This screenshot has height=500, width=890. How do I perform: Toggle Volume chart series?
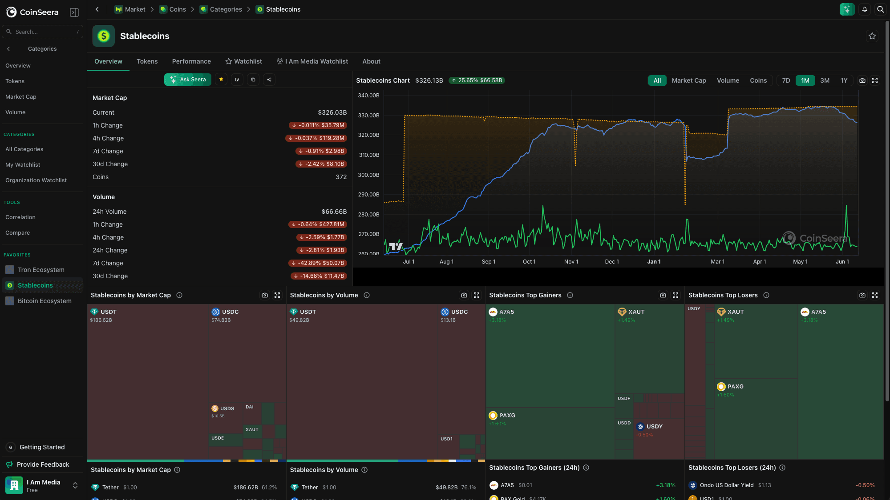click(x=728, y=80)
